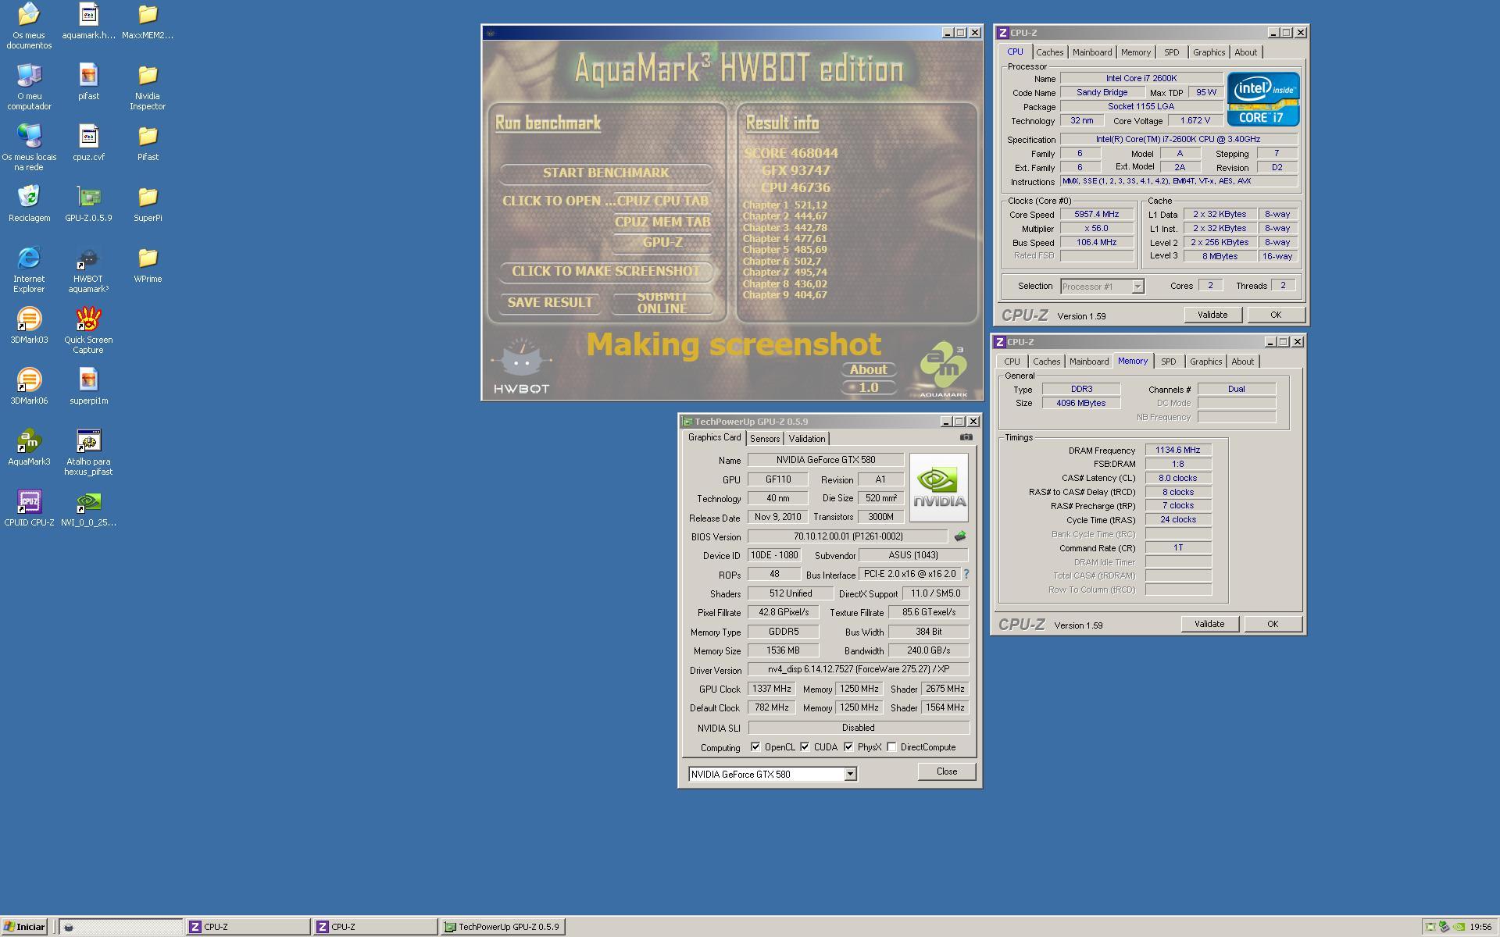
Task: Click CPUZ CPU TAB button in AquaMark3
Action: 662,201
